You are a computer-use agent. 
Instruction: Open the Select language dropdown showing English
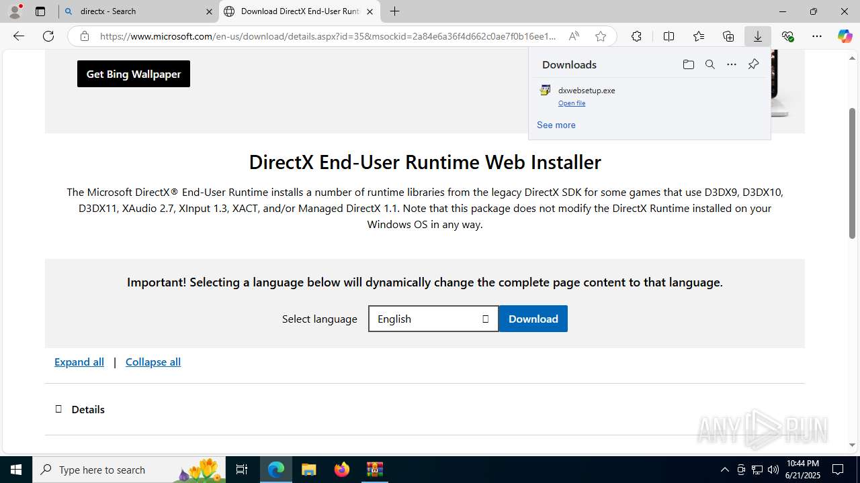(433, 319)
